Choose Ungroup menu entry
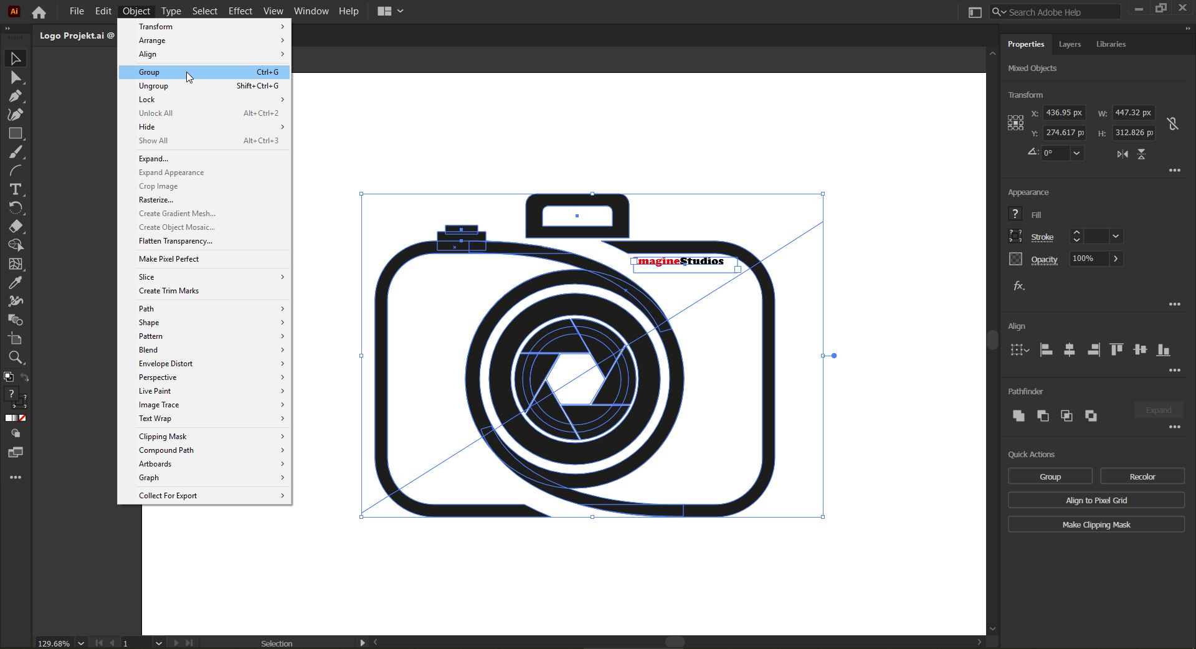 coord(204,86)
